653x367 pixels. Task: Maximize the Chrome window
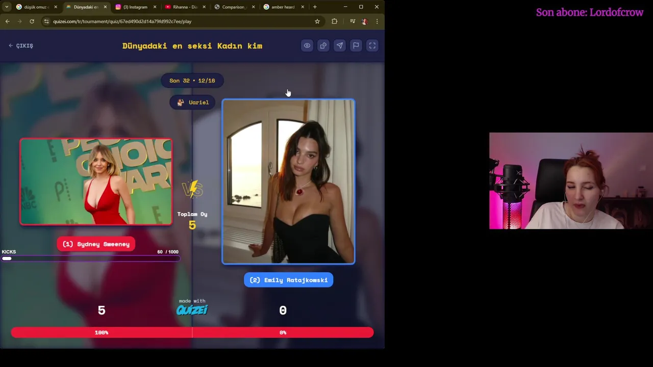point(361,7)
